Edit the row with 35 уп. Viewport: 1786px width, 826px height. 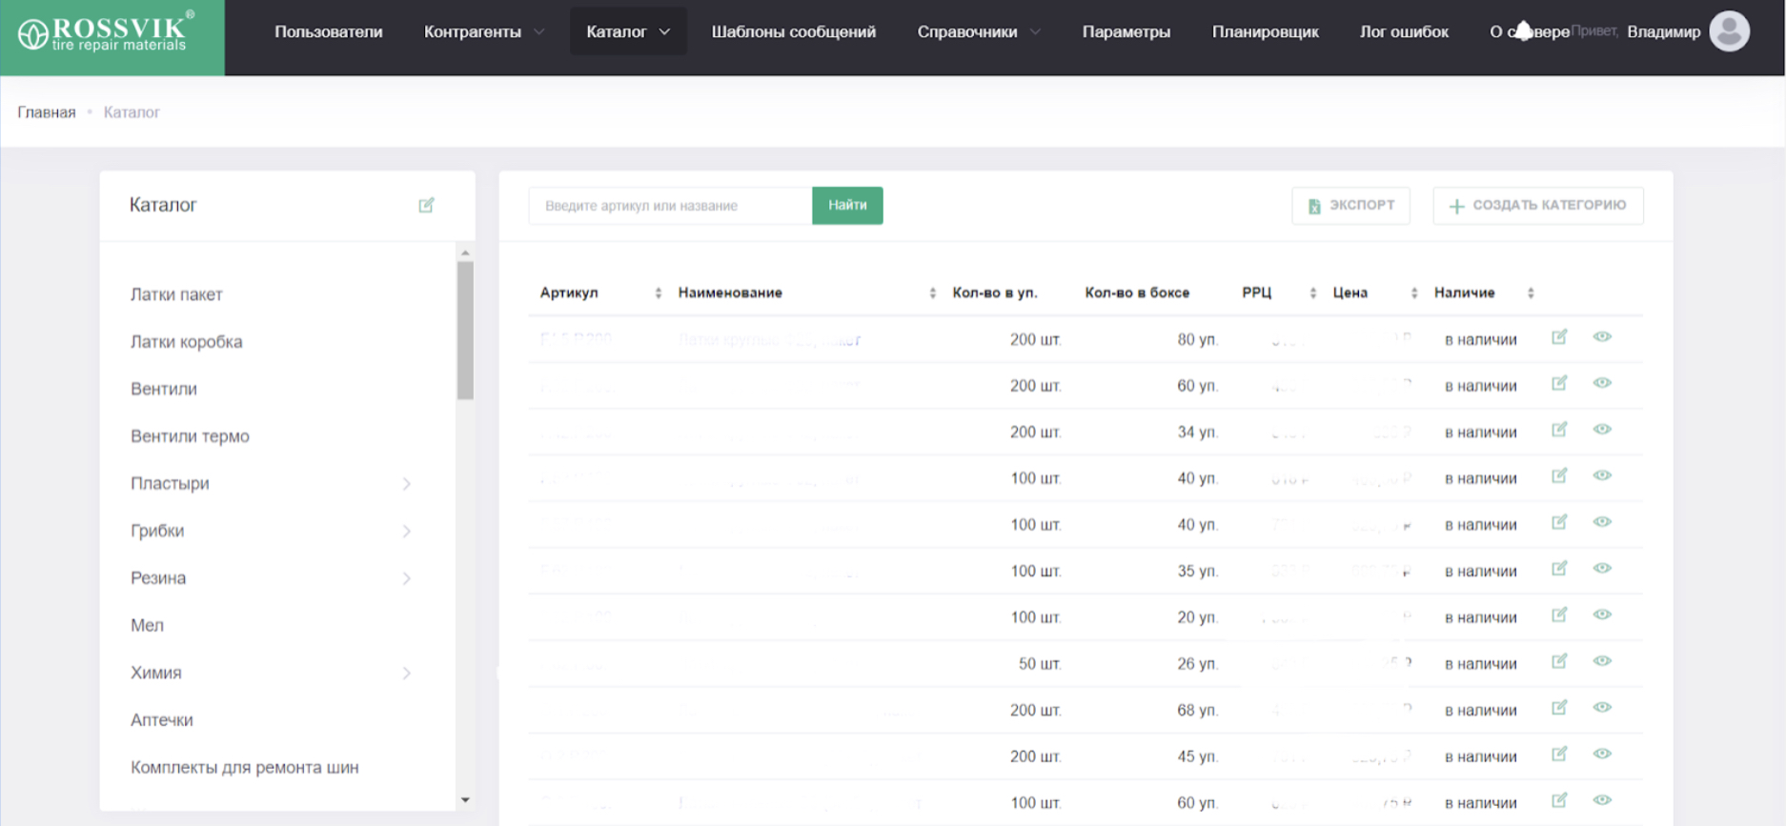click(1559, 569)
